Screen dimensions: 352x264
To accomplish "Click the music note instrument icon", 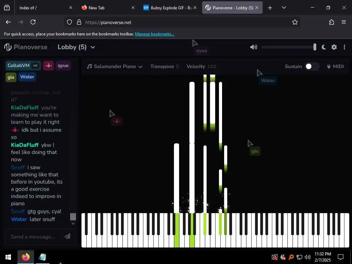I will coord(89,66).
